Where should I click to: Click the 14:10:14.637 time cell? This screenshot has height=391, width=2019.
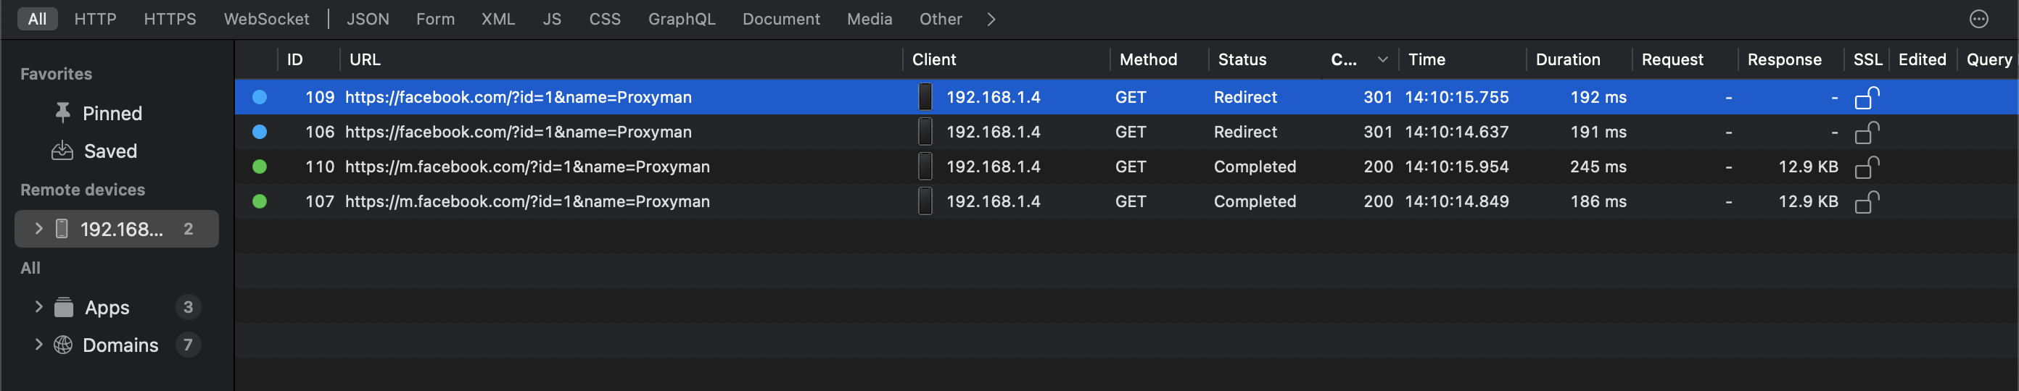tap(1456, 131)
